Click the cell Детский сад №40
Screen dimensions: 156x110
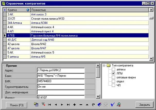[89, 40]
